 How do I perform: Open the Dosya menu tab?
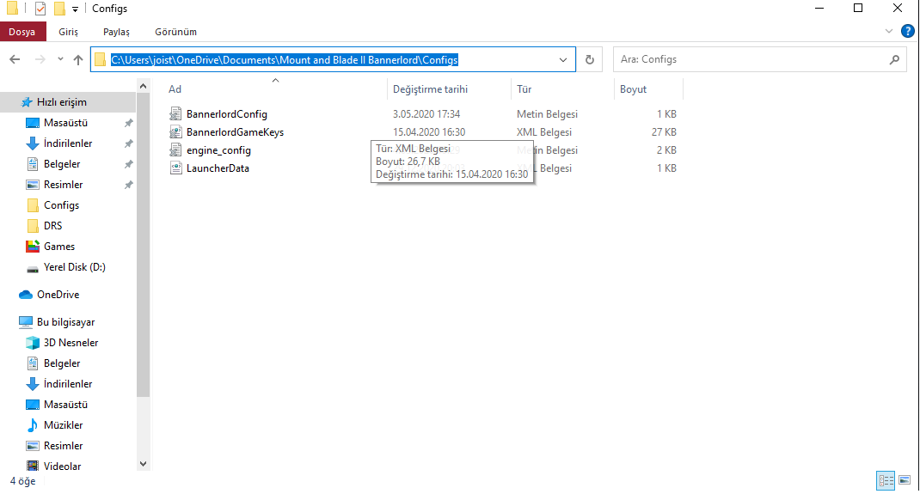(x=23, y=32)
